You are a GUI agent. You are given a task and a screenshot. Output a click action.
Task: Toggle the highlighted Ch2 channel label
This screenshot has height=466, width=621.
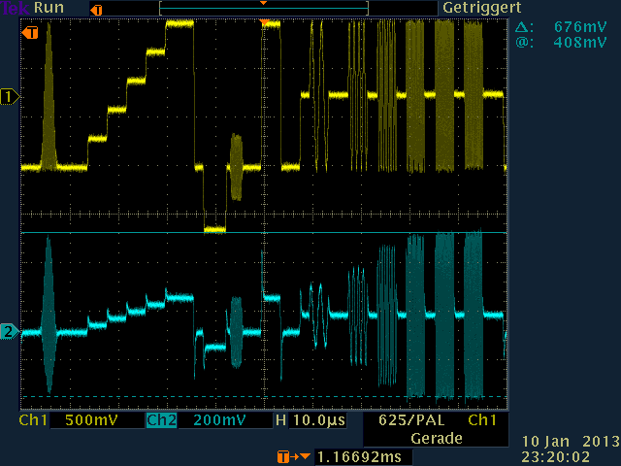[x=161, y=421]
